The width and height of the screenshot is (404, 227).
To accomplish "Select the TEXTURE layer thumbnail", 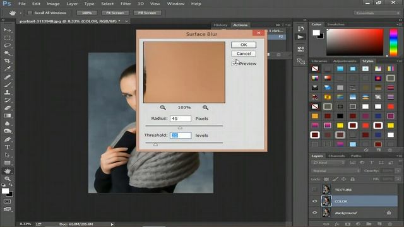I will tap(326, 190).
